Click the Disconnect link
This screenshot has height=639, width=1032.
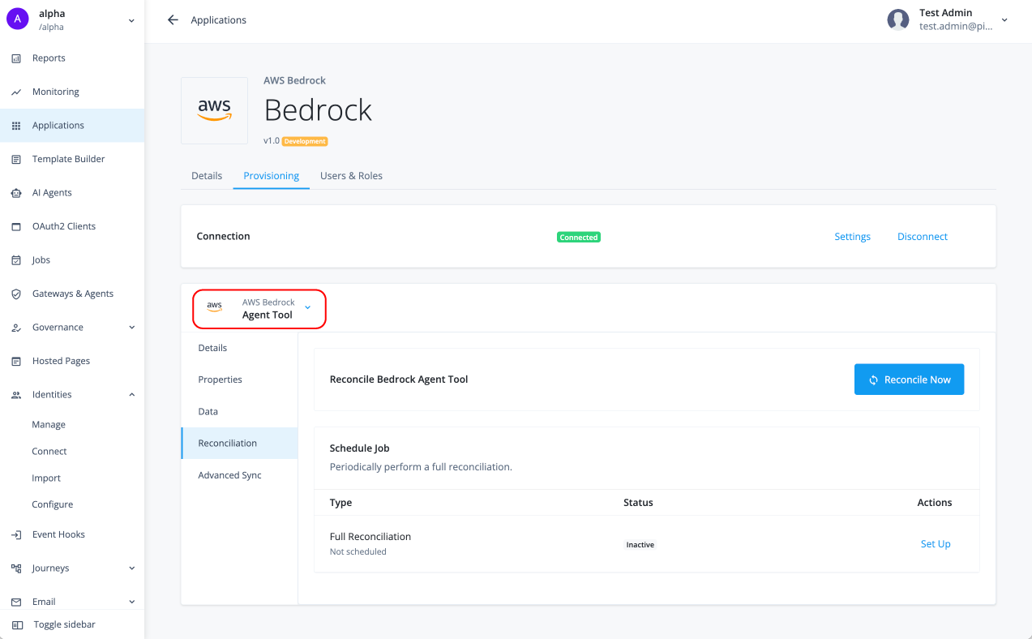point(923,237)
